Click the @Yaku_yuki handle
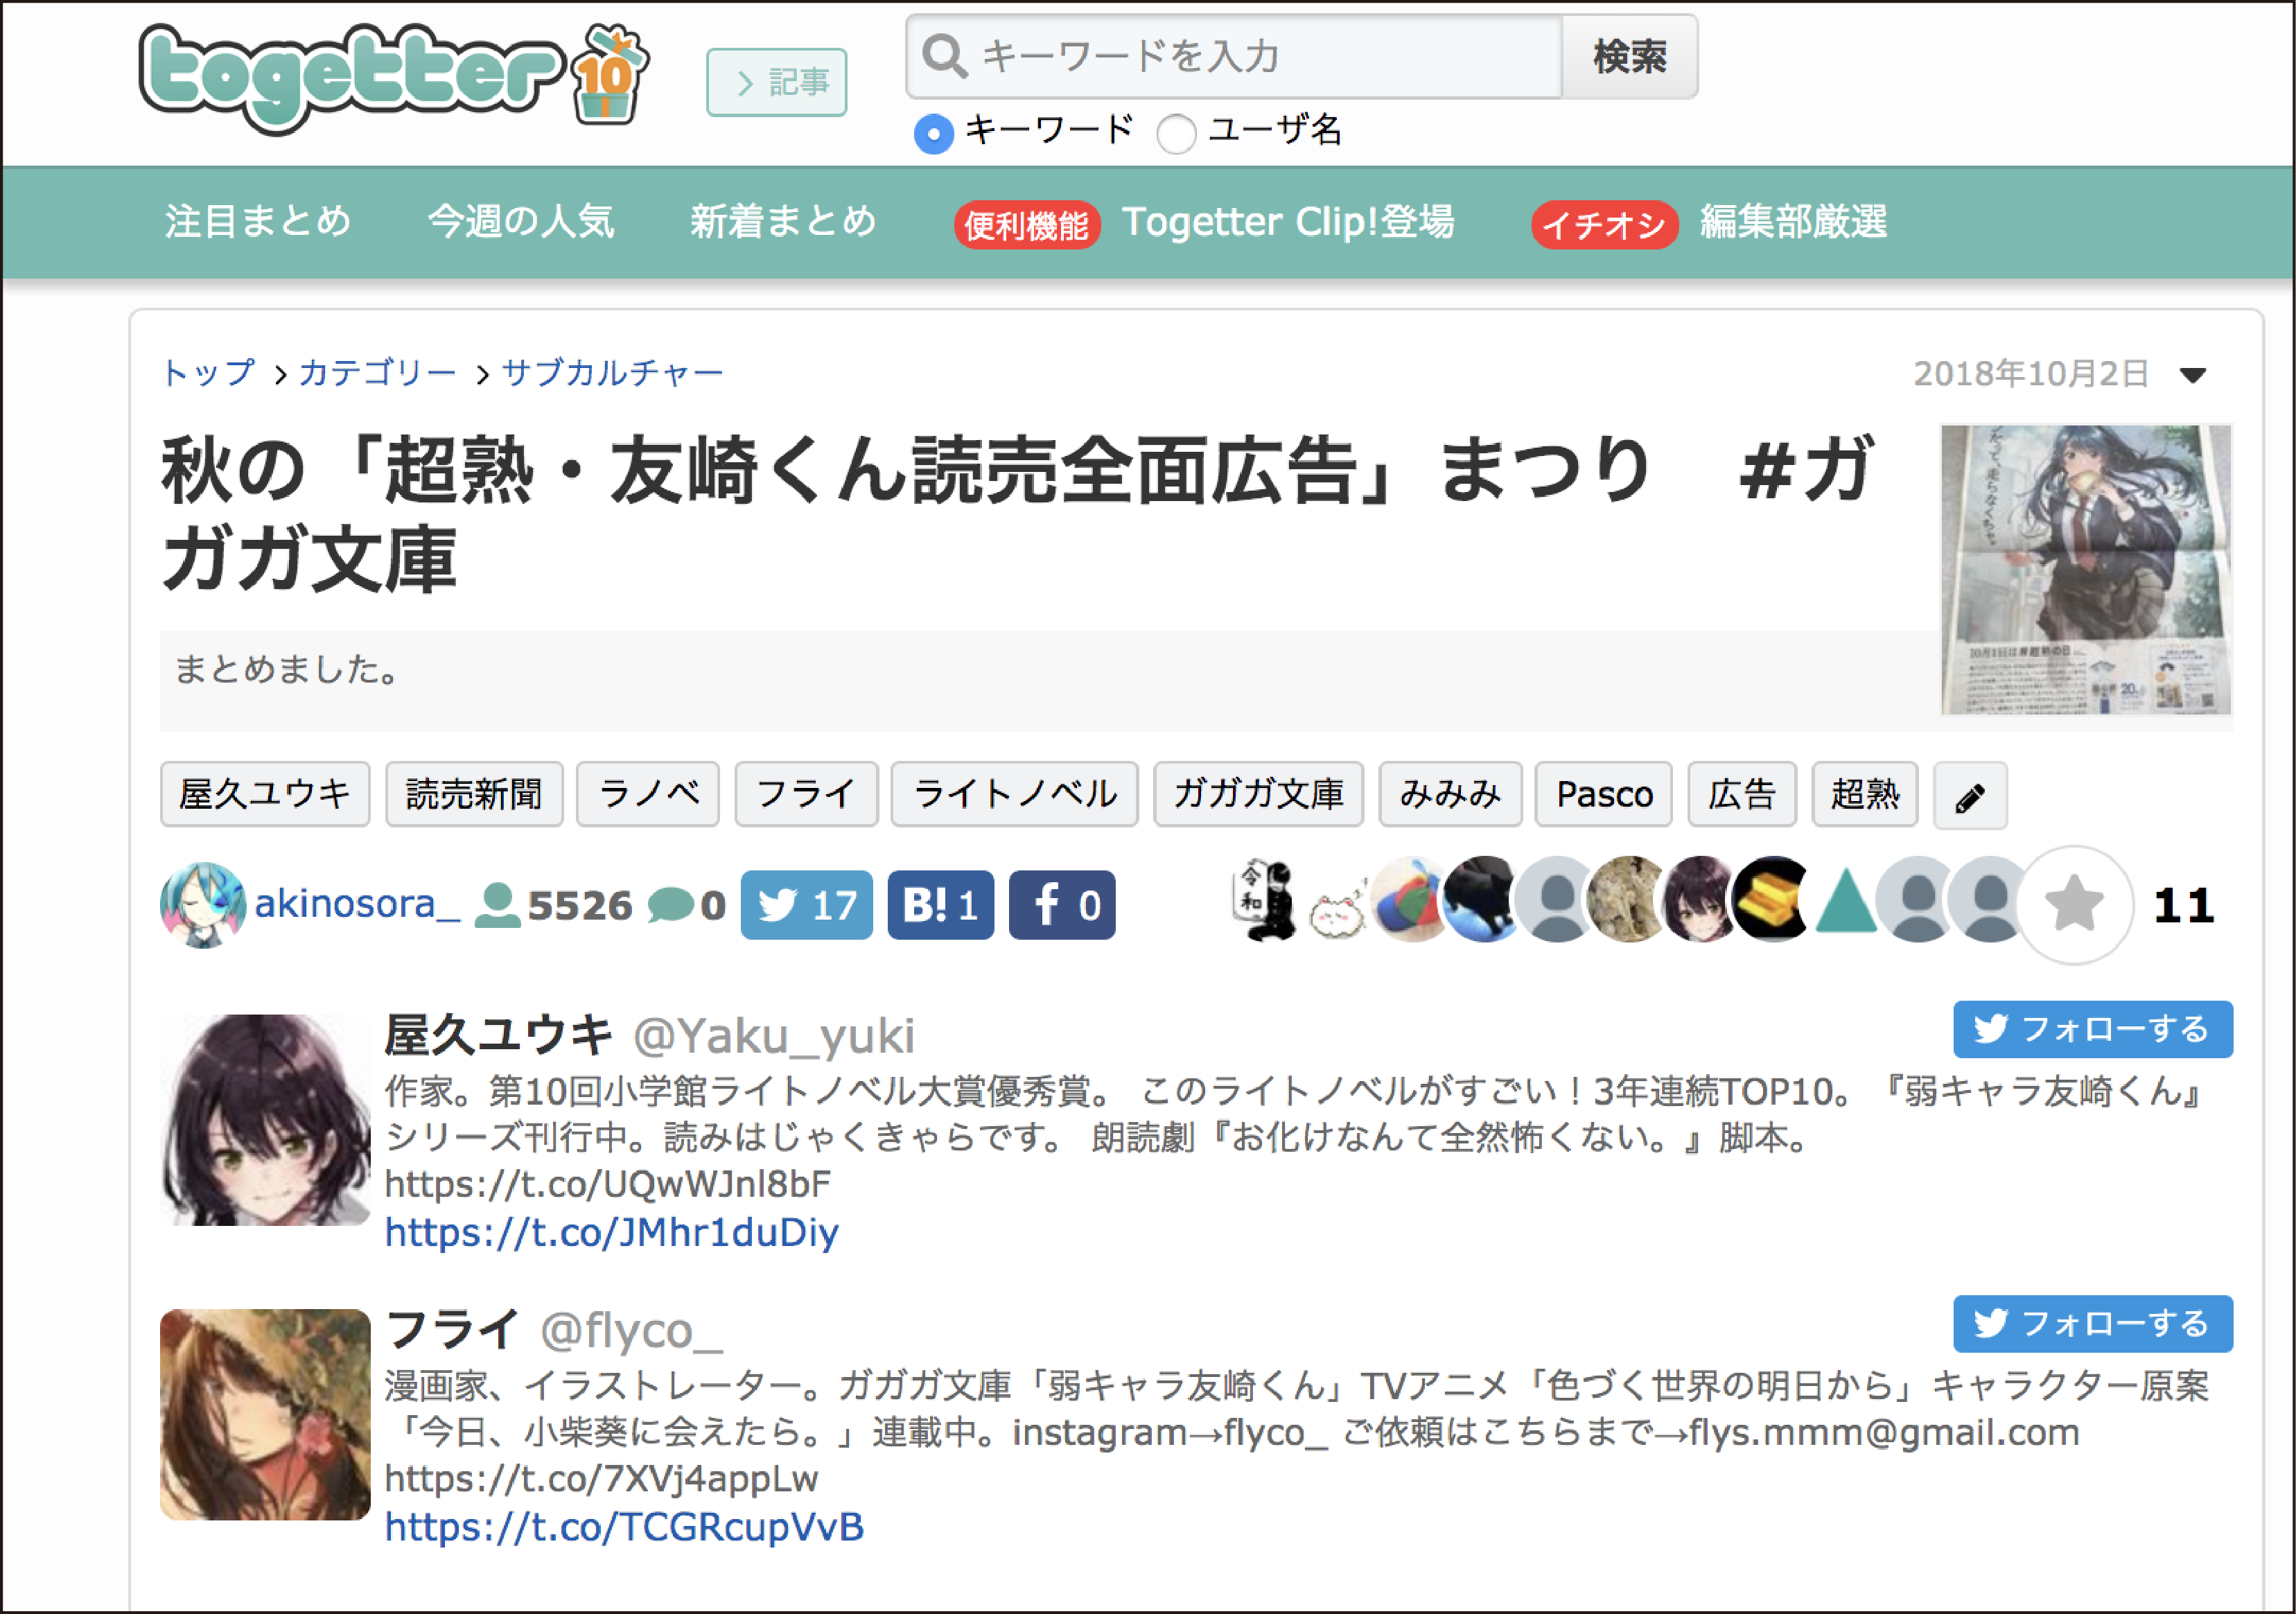 point(774,1036)
